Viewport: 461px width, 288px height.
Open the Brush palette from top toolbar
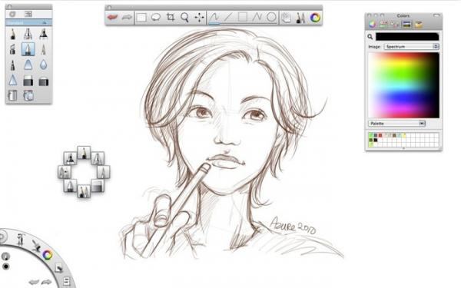[x=300, y=18]
